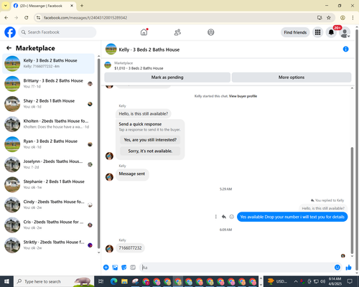359x287 pixels.
Task: Open more actions for the sent message
Action: point(216,217)
